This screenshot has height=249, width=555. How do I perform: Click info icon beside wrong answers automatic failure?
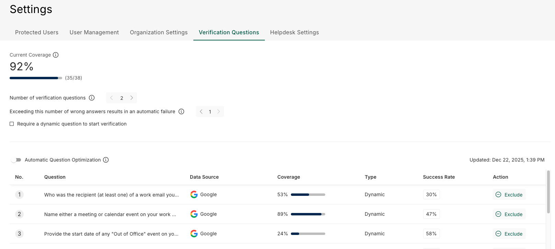point(181,111)
